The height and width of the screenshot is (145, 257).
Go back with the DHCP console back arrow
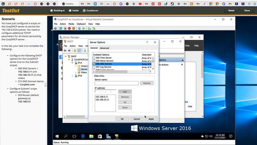pyautogui.click(x=65, y=50)
